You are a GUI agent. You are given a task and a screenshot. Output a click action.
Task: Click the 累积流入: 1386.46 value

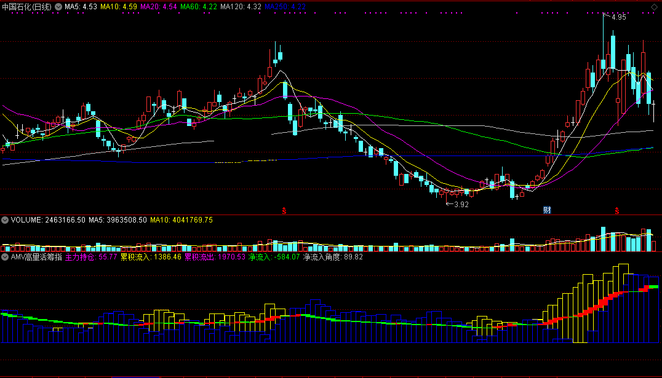click(x=151, y=256)
